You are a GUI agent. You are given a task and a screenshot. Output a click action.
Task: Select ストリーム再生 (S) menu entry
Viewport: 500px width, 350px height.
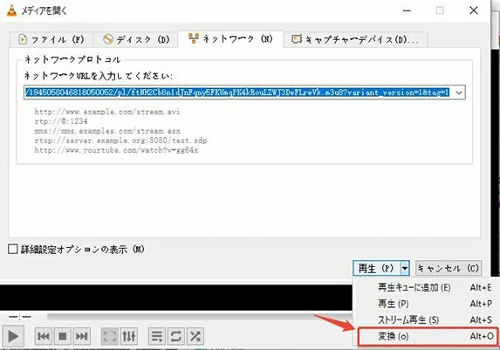point(426,319)
